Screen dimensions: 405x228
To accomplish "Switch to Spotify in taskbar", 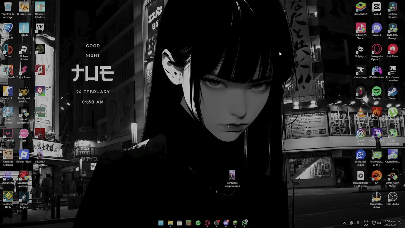I will pos(198,223).
